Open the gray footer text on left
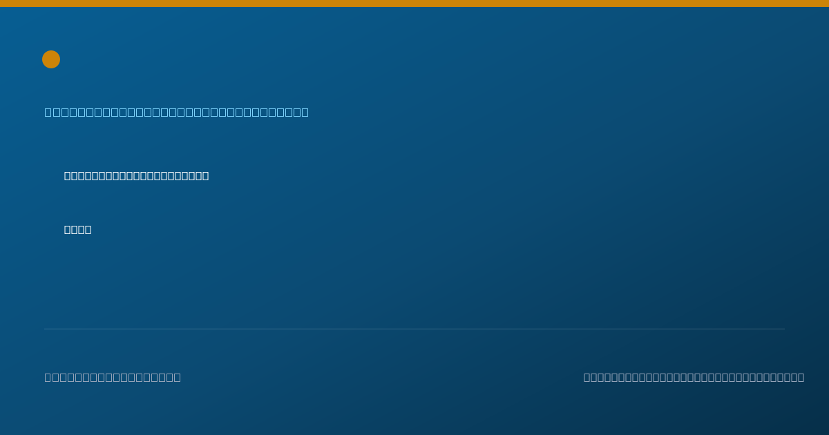Image resolution: width=829 pixels, height=435 pixels. [113, 377]
